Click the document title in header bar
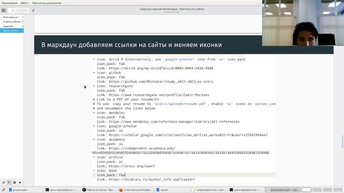Image resolution: width=344 pixels, height=193 pixels. (x=172, y=9)
